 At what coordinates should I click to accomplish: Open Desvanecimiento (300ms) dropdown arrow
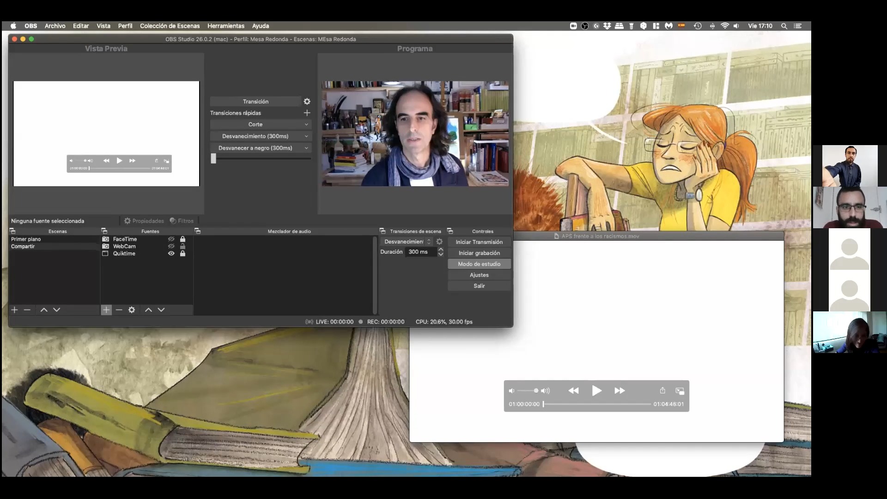click(x=306, y=136)
